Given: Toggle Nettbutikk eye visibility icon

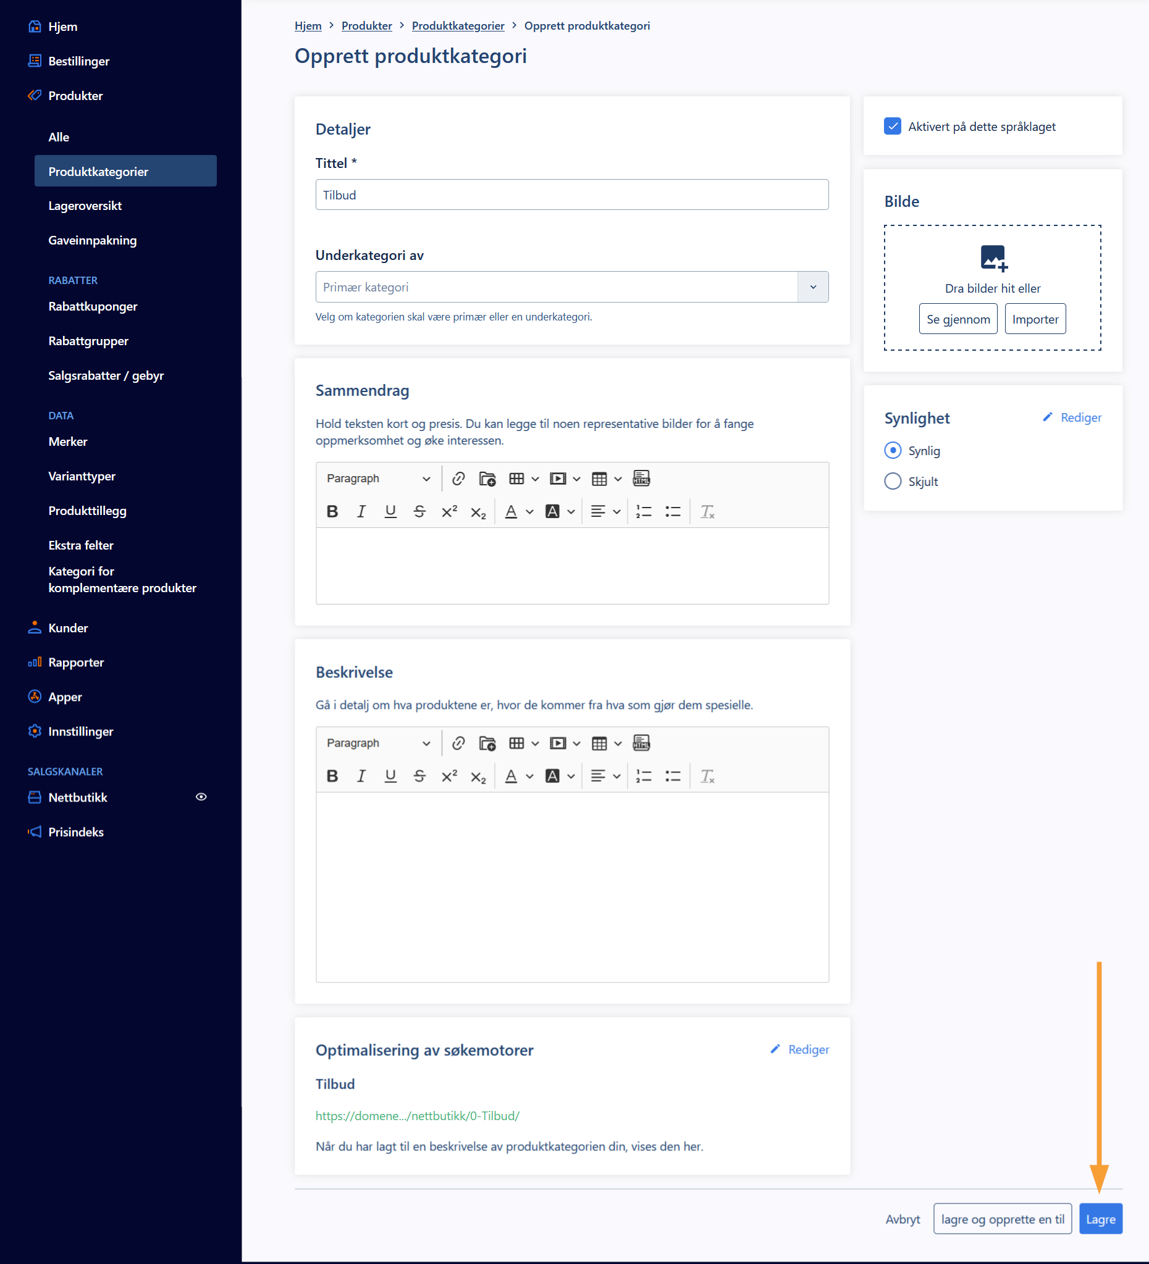Looking at the screenshot, I should (x=201, y=797).
